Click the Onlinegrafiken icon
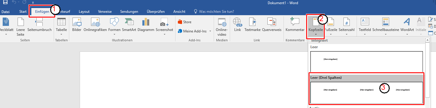This screenshot has height=108, width=436. click(95, 22)
